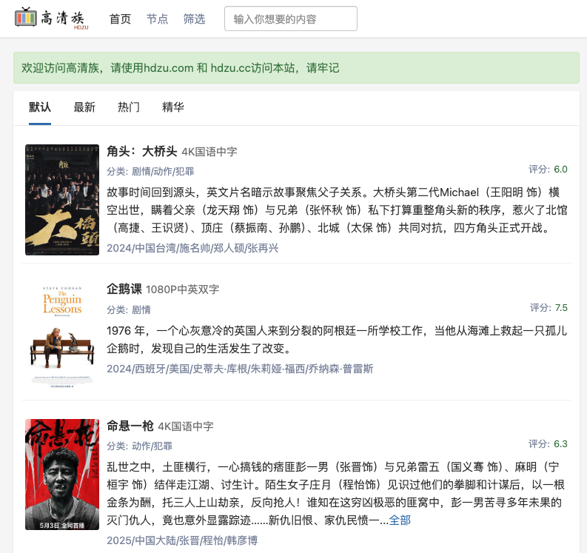This screenshot has width=587, height=553.
Task: Open the 角头：大桥头 poster thumbnail
Action: [x=62, y=199]
